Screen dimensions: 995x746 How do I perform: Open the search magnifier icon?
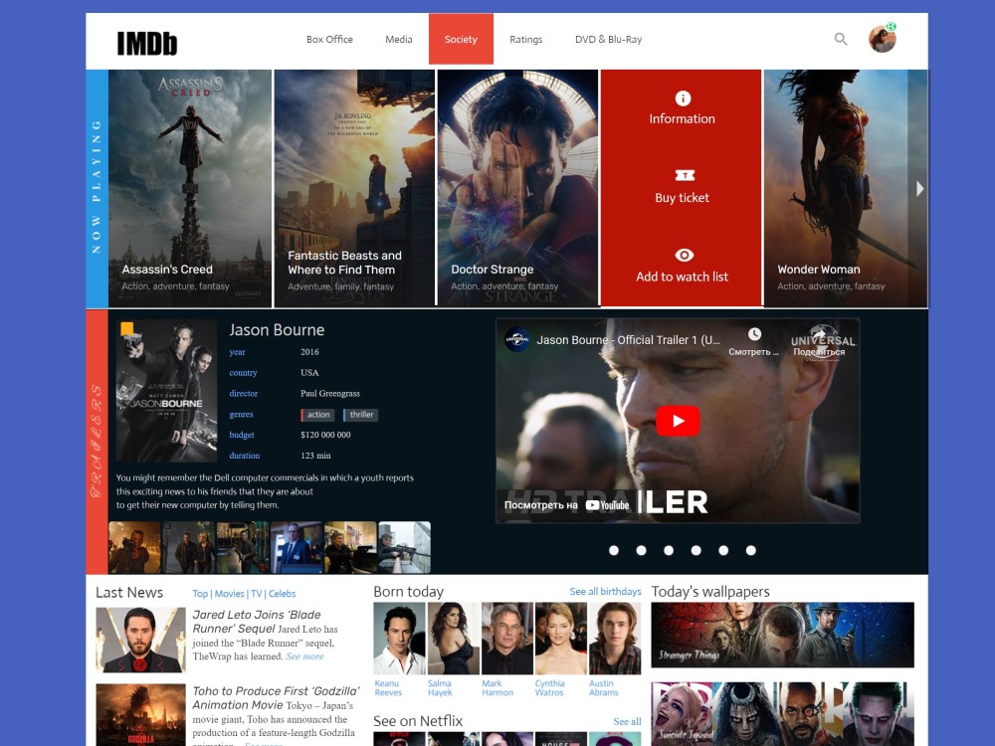tap(841, 40)
